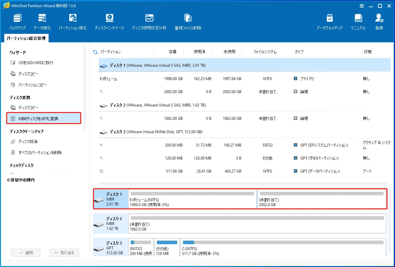Launch データ復元 from the toolbar
The height and width of the screenshot is (267, 395).
pos(42,22)
